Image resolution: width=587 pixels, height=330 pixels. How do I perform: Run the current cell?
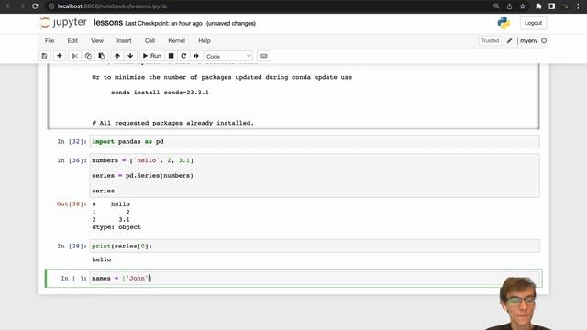[x=152, y=56]
